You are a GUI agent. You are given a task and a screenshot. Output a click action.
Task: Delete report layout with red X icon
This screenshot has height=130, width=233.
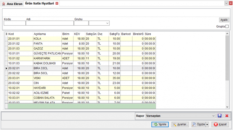[227, 116]
